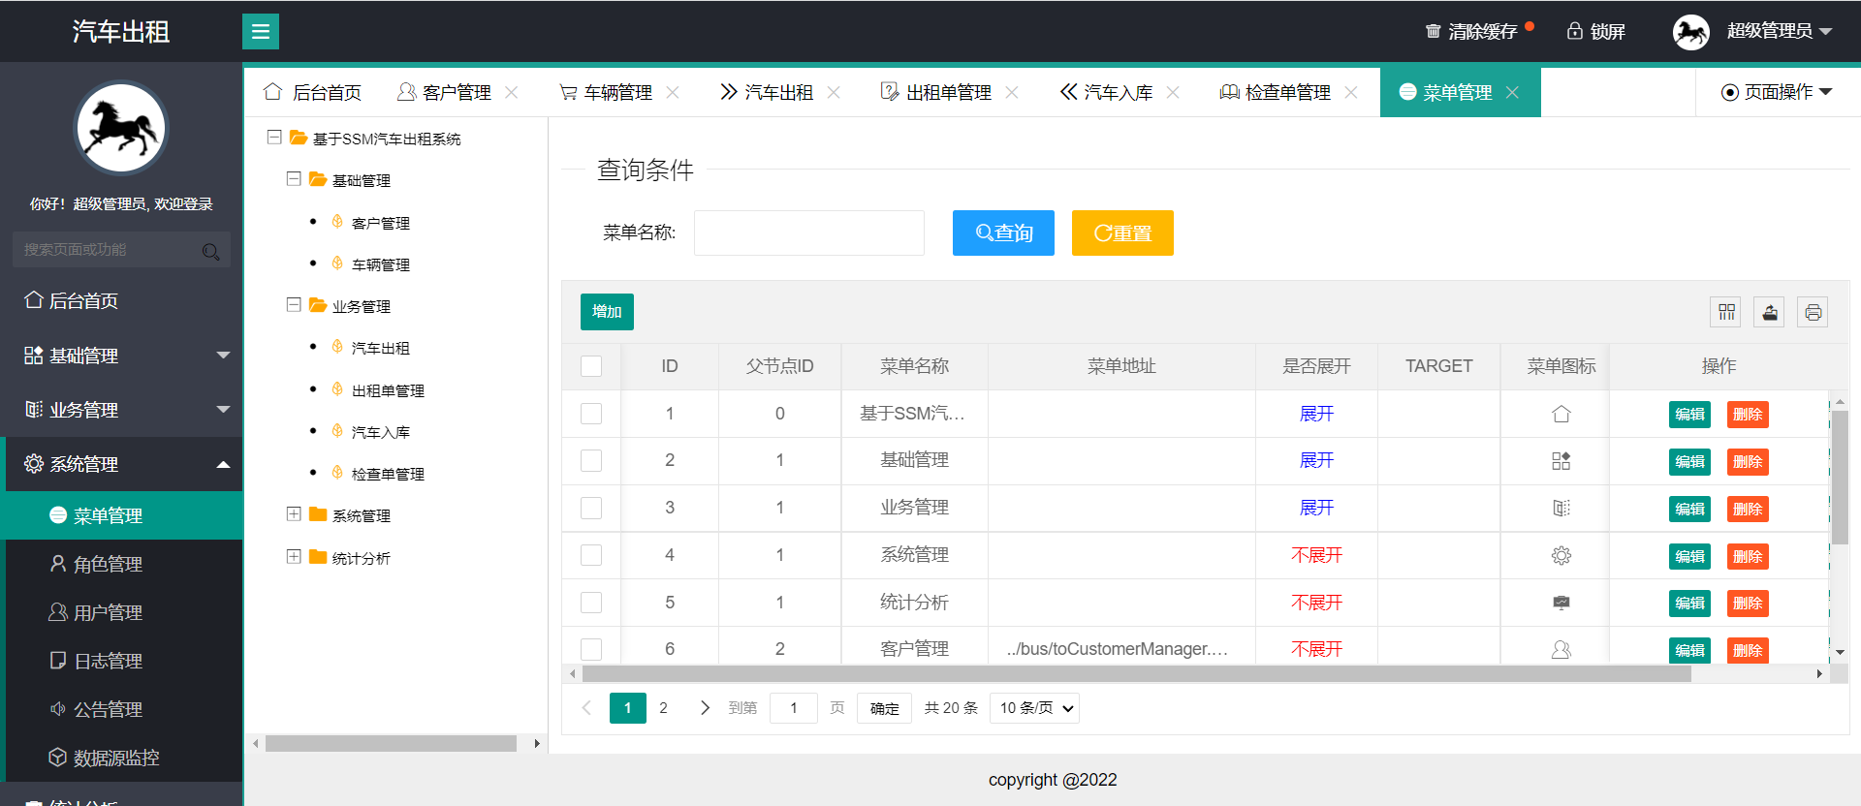Image resolution: width=1861 pixels, height=806 pixels.
Task: Click the 菜单名称 input field
Action: [x=808, y=233]
